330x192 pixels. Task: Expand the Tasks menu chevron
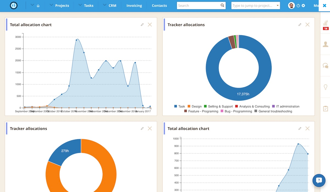(x=80, y=5)
